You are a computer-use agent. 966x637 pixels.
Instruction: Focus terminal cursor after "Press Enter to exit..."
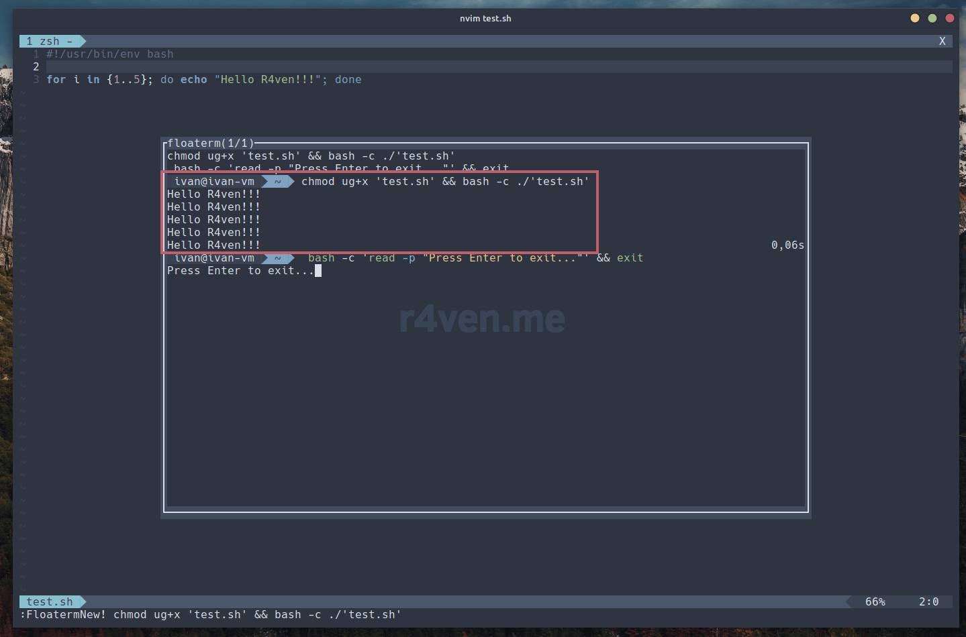pyautogui.click(x=318, y=270)
